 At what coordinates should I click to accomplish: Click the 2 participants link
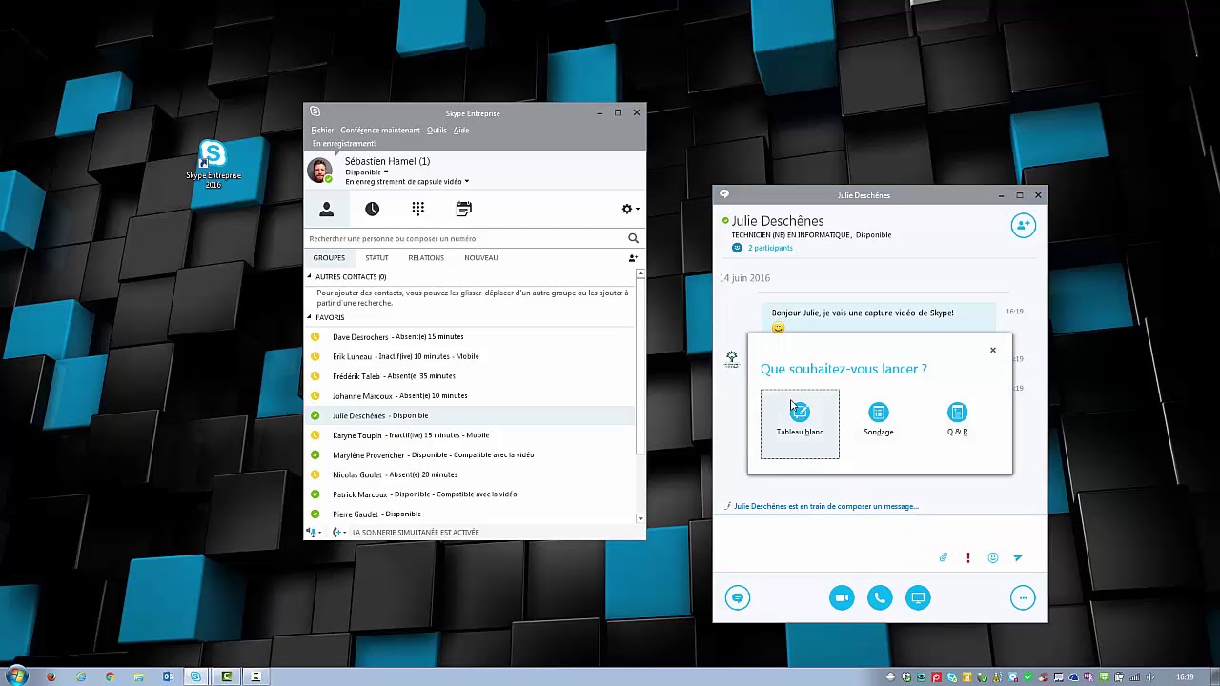[770, 248]
